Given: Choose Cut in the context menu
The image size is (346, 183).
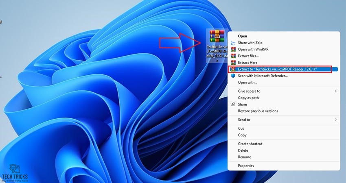Looking at the screenshot, I should pyautogui.click(x=284, y=129).
